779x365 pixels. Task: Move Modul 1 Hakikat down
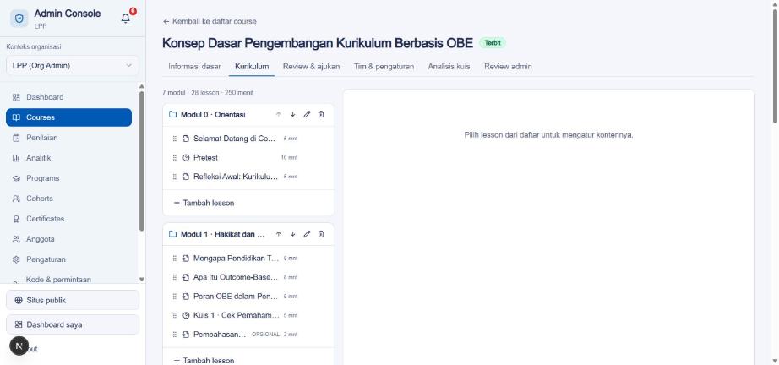(292, 234)
